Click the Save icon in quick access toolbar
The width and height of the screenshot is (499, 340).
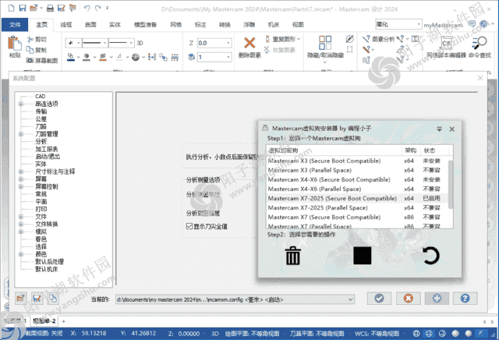tap(23, 8)
